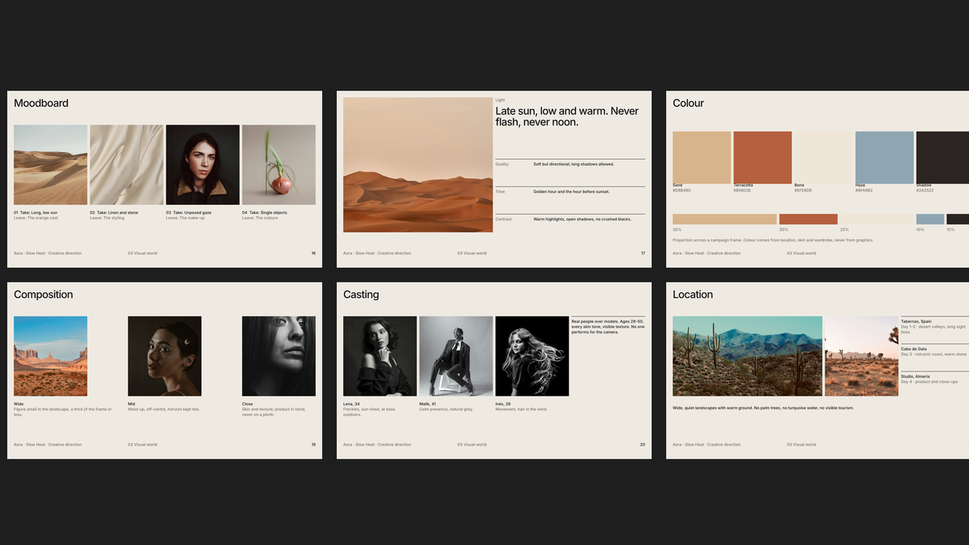Open the Monument Valley wide shot image
969x545 pixels.
tap(50, 356)
